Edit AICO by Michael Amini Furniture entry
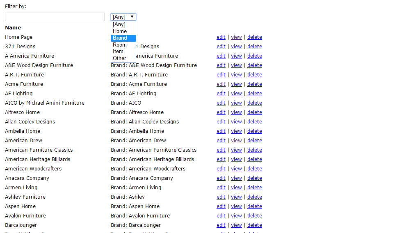 (x=221, y=103)
